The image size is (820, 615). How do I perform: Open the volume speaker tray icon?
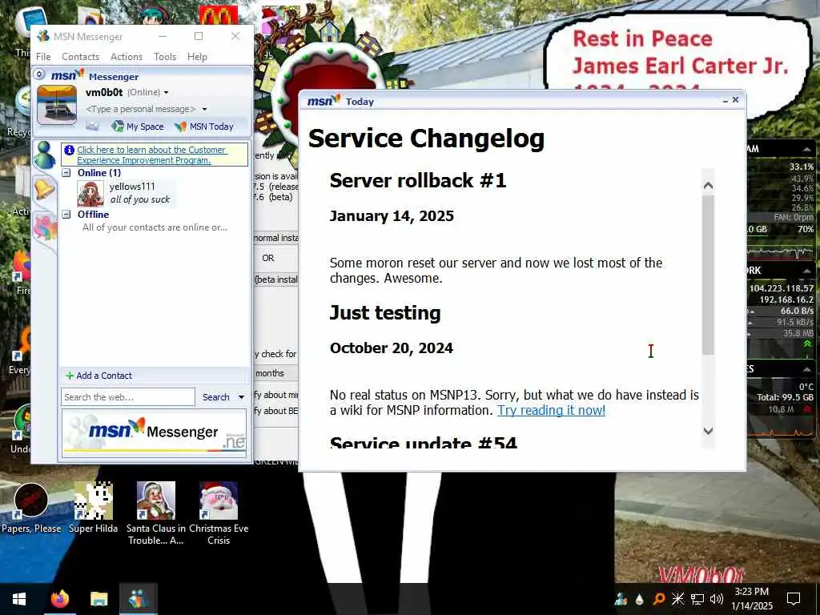pos(717,599)
